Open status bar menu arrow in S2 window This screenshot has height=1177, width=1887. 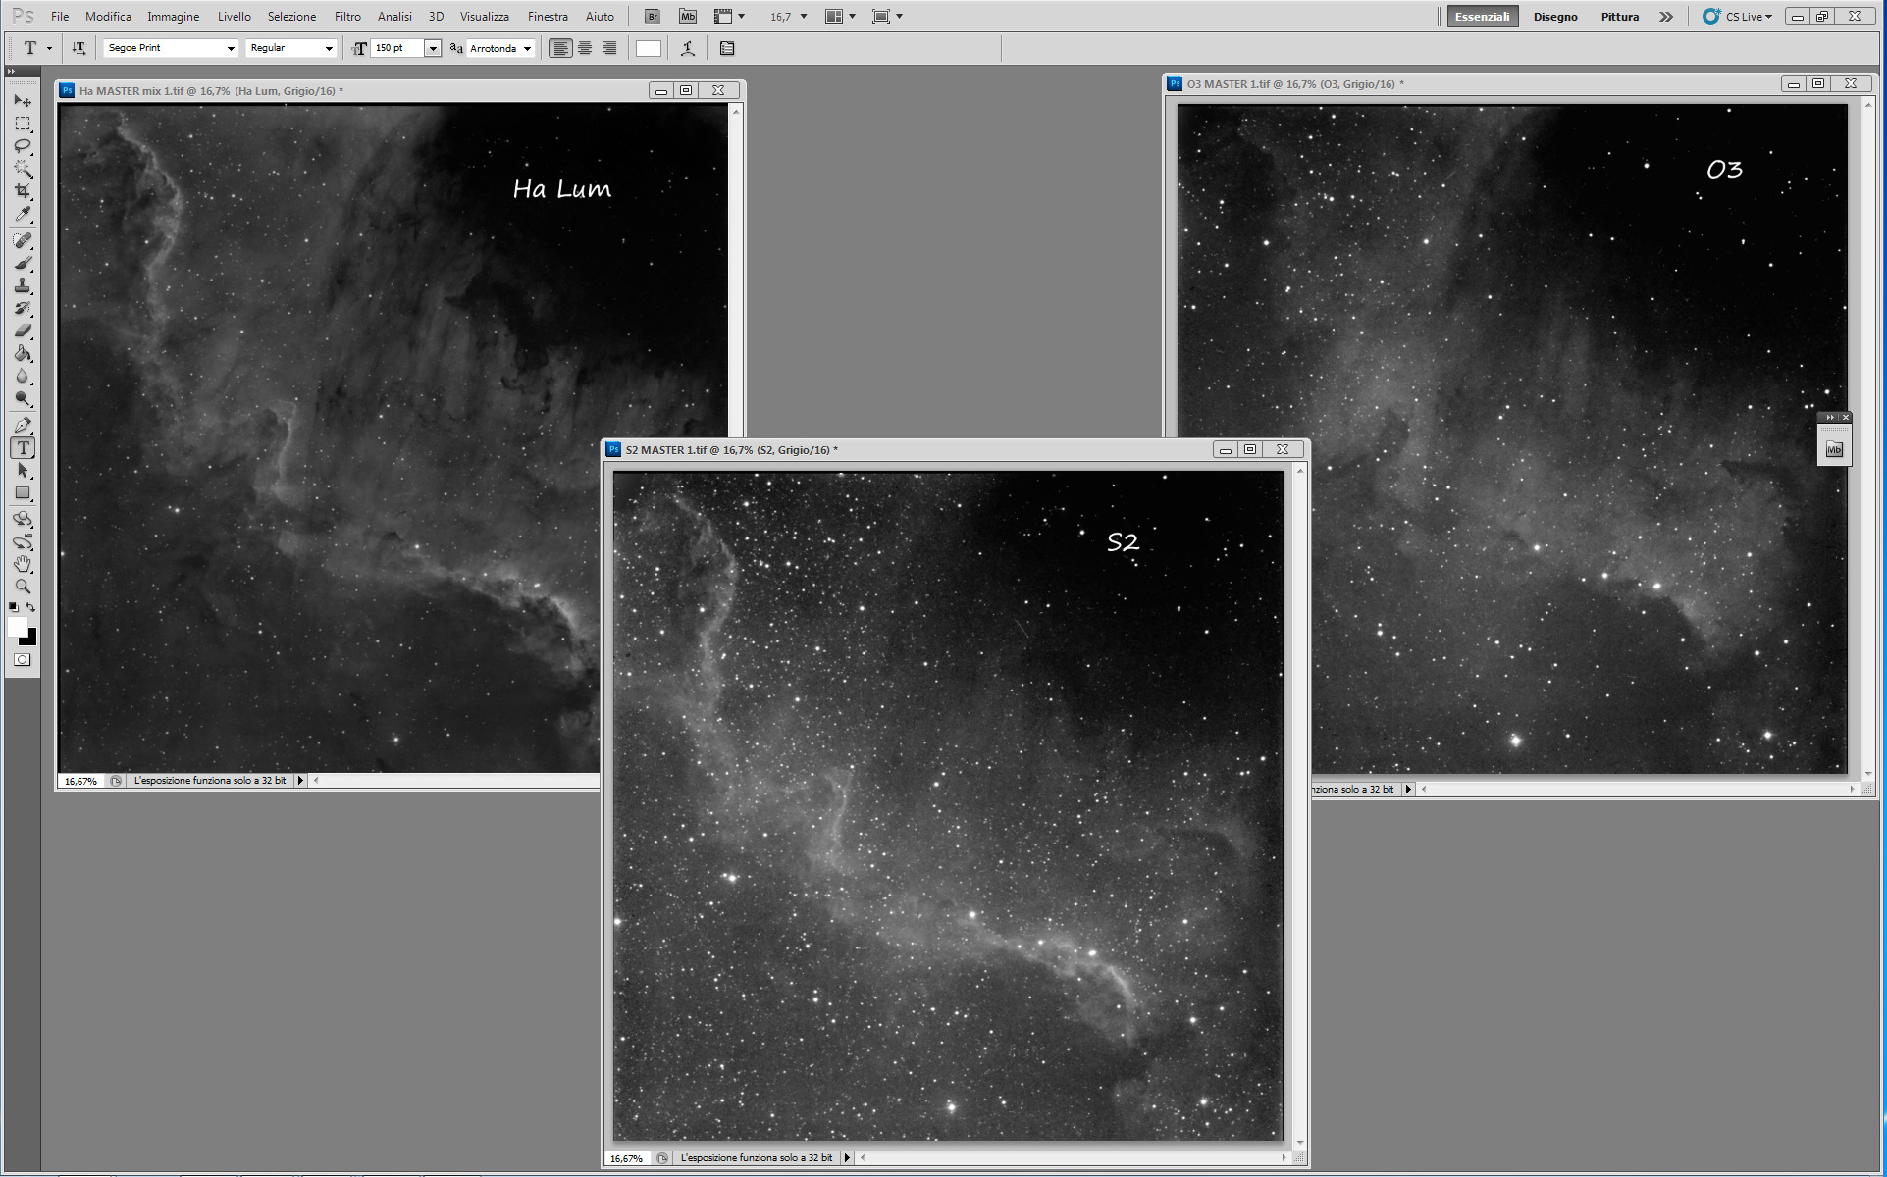[847, 1158]
